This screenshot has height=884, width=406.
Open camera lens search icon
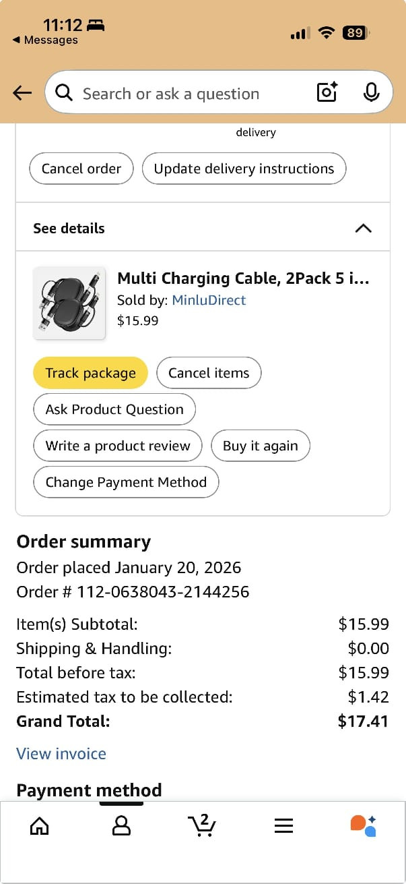pos(327,92)
